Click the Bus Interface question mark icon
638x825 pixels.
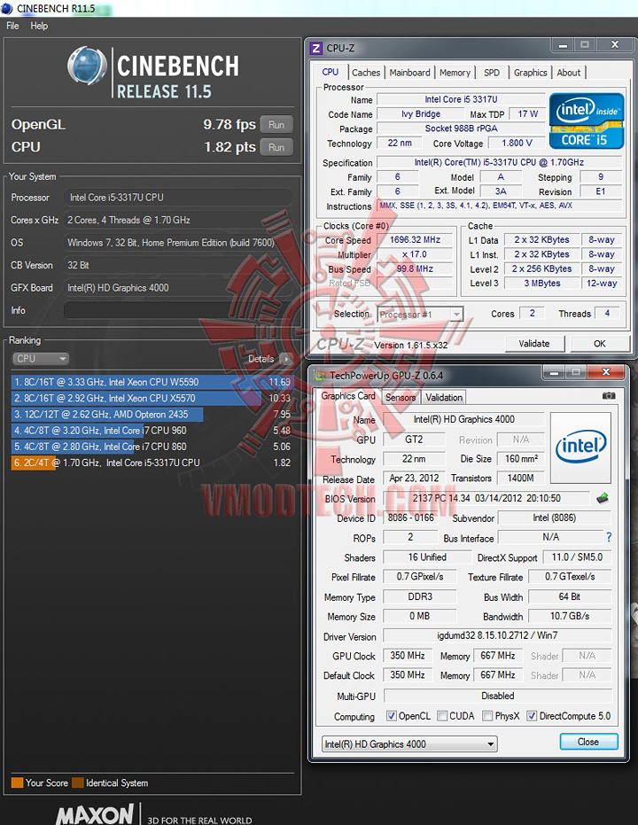coord(609,537)
